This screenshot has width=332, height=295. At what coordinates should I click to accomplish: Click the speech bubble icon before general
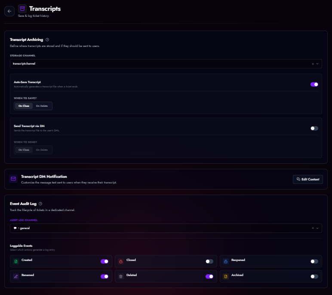[15, 228]
